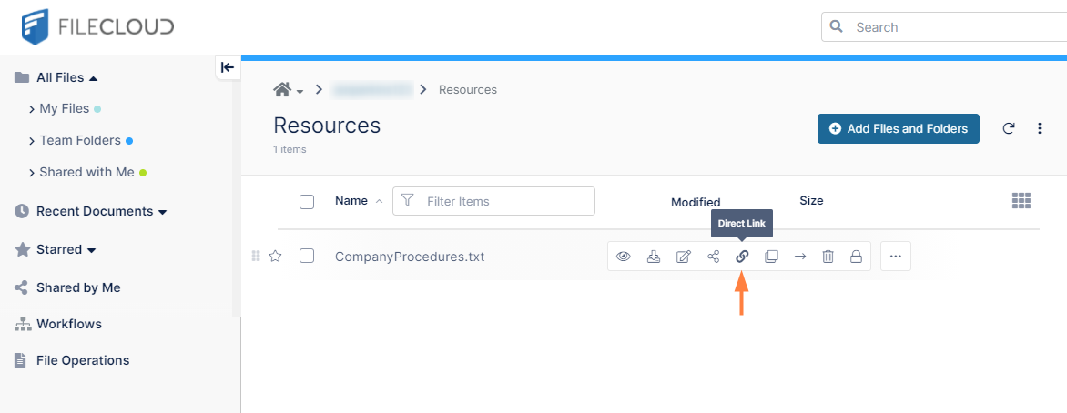
Task: Open Shared by Me link
Action: pos(77,287)
